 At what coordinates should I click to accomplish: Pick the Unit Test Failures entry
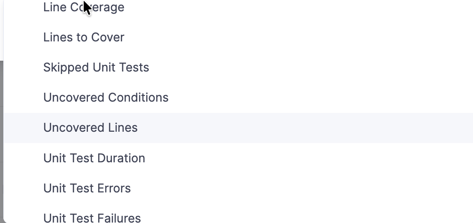(x=92, y=218)
